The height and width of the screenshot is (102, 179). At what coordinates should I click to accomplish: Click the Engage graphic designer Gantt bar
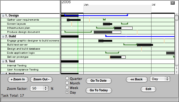(x=105, y=41)
